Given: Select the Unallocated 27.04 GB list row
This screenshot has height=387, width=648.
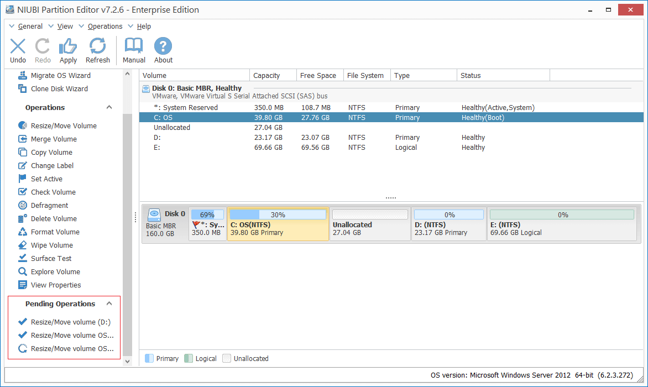Looking at the screenshot, I should 391,128.
